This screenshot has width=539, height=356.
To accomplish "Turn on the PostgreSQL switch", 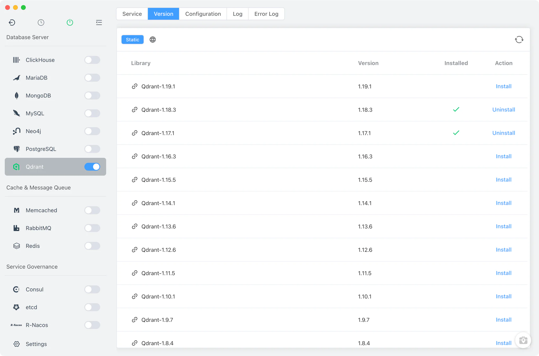I will tap(92, 149).
